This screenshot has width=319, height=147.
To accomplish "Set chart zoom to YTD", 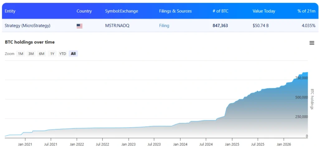I will (x=63, y=53).
